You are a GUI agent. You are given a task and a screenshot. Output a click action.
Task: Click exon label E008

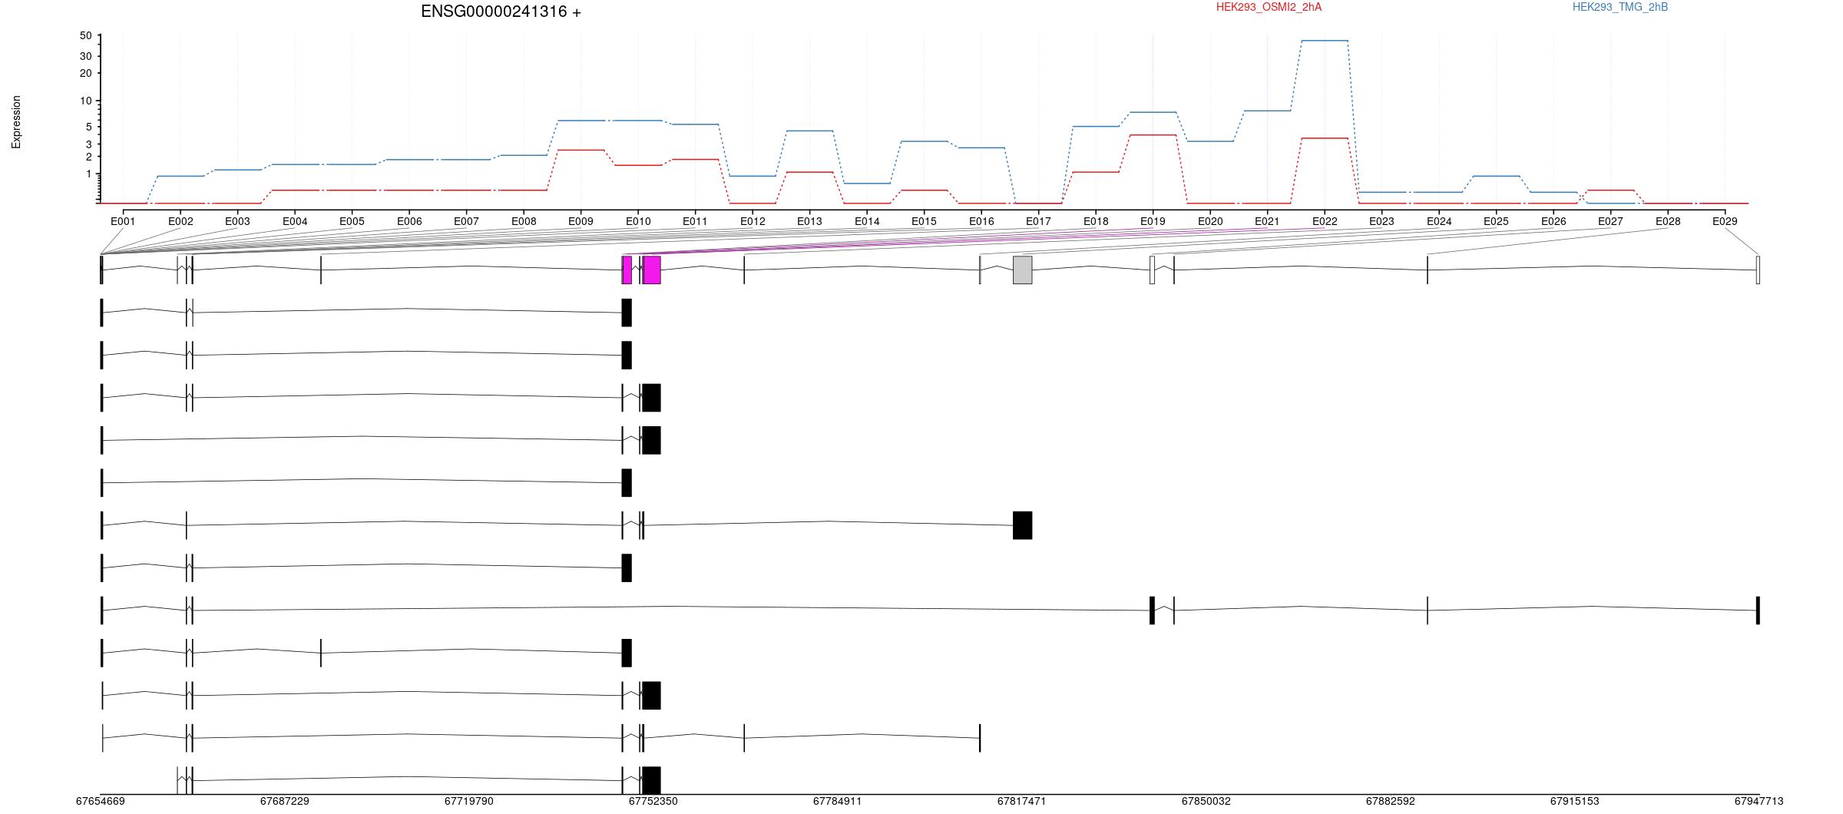coord(524,221)
